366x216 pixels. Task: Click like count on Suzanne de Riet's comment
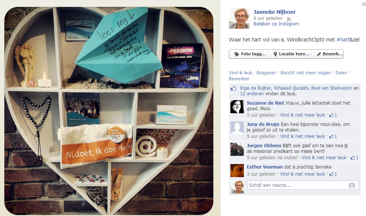tap(333, 115)
